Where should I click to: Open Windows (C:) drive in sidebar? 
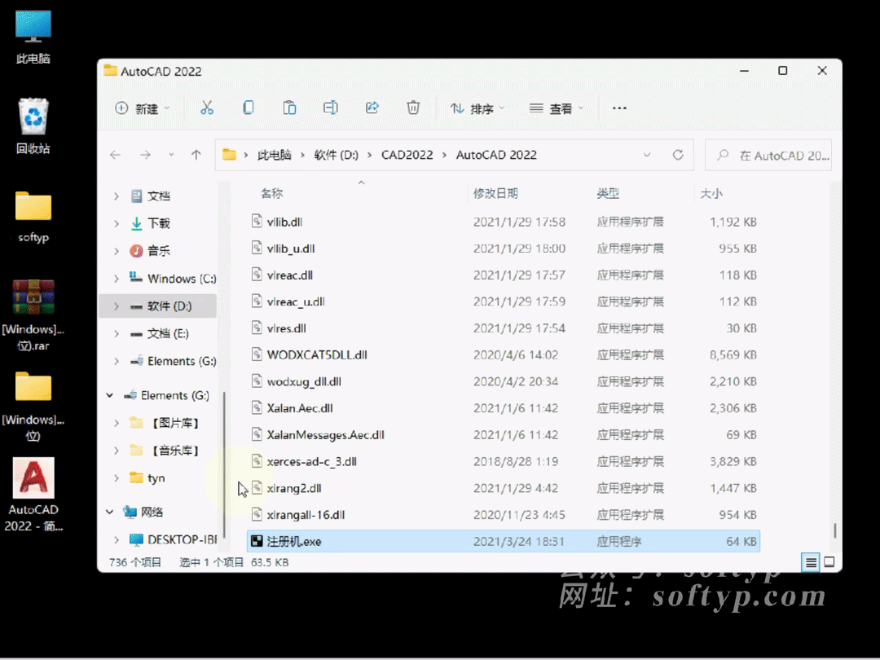(172, 279)
